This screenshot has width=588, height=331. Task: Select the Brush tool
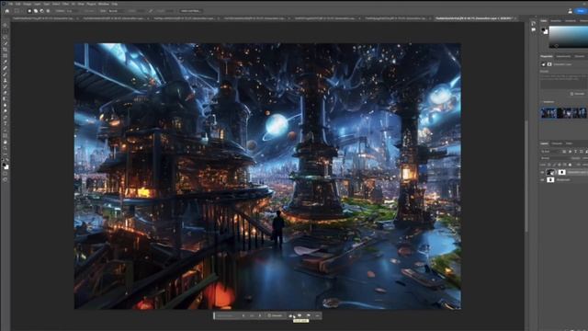click(x=6, y=74)
